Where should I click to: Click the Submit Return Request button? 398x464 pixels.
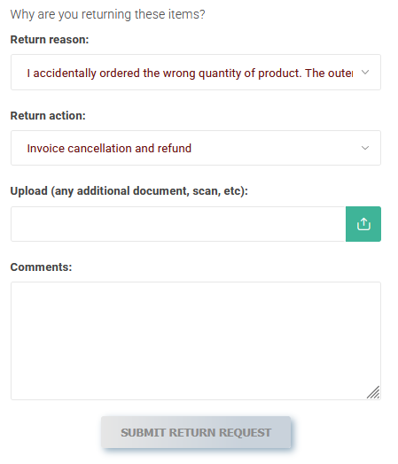point(196,432)
